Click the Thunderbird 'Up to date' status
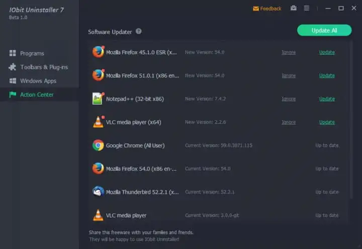 pos(327,192)
